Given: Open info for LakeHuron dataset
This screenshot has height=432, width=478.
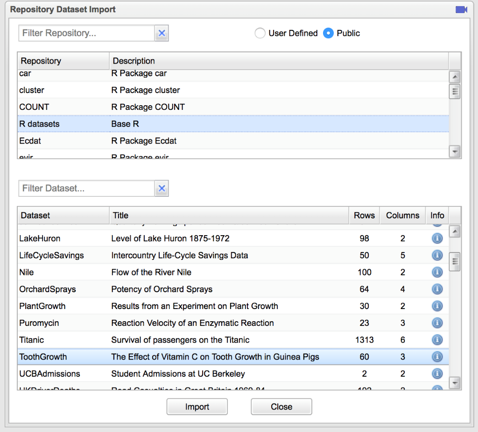Looking at the screenshot, I should (437, 238).
